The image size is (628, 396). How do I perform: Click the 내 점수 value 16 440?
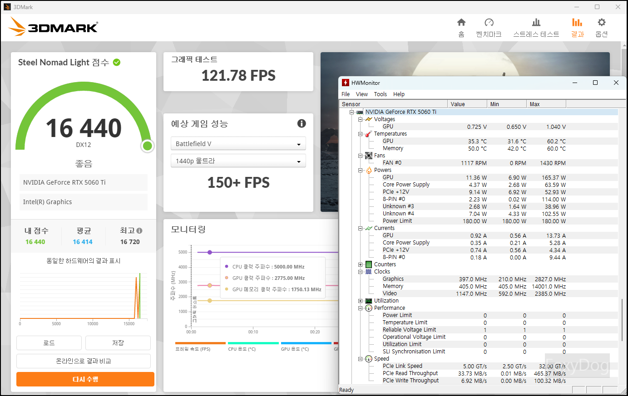(x=35, y=242)
